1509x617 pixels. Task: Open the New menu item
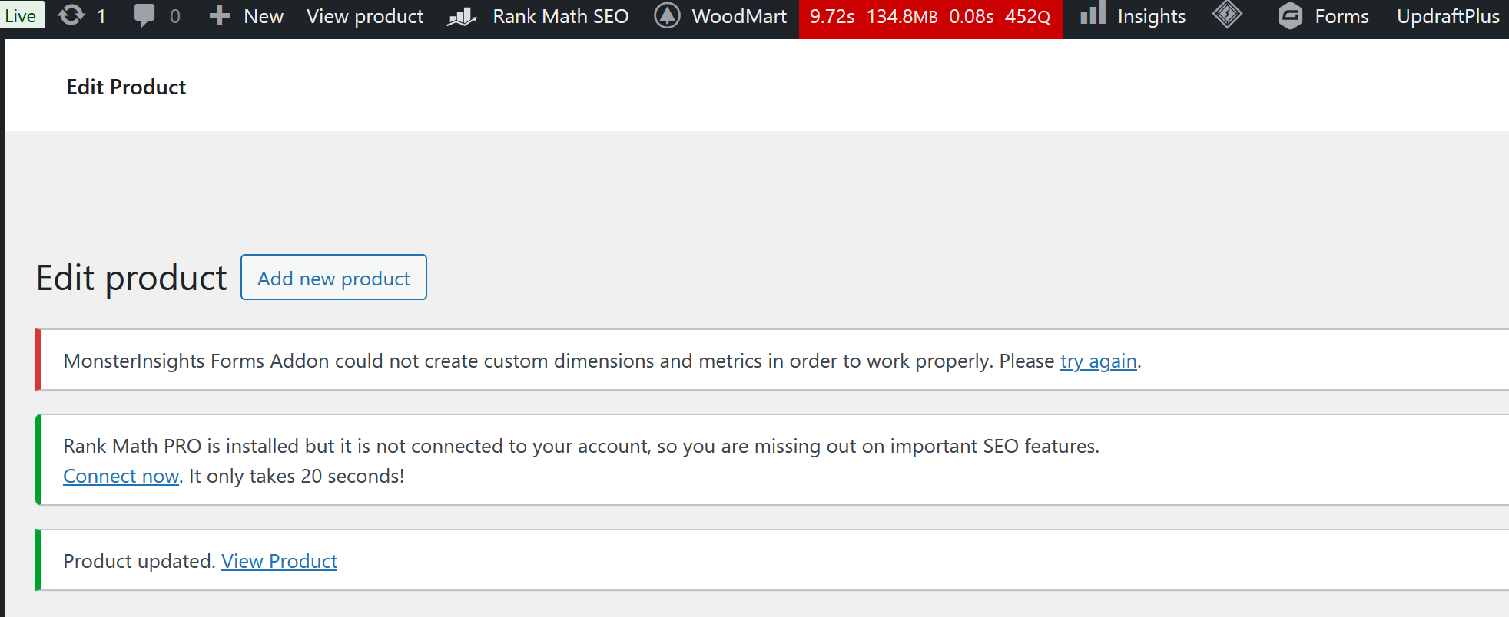[x=264, y=16]
